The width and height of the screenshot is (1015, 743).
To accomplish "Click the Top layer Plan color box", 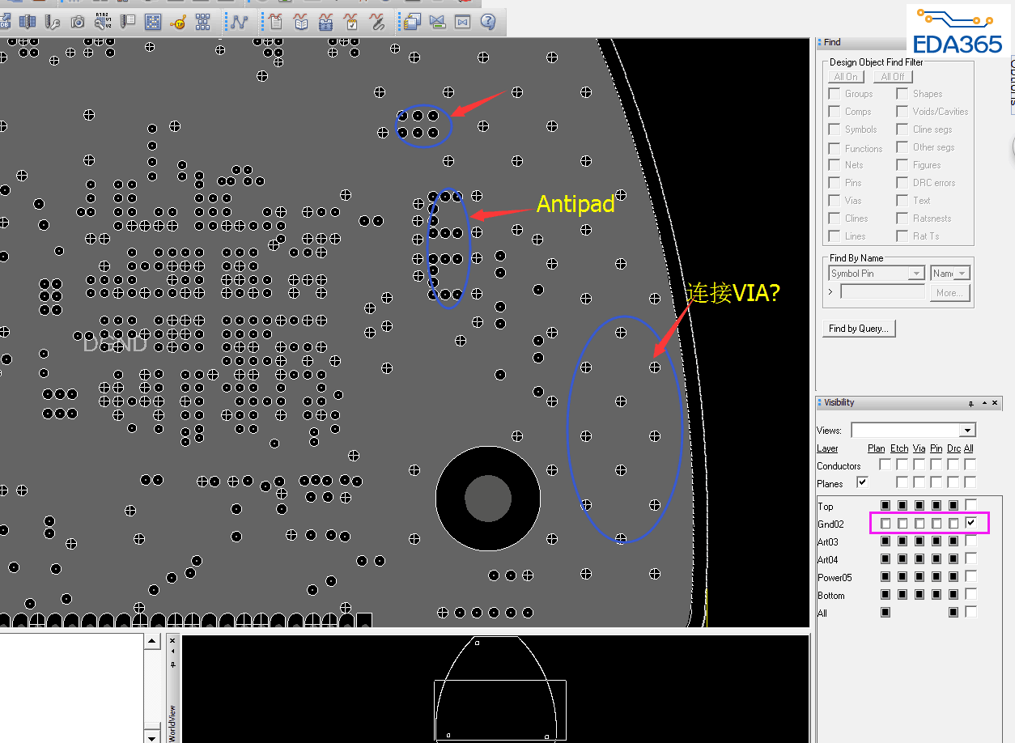I will (885, 506).
